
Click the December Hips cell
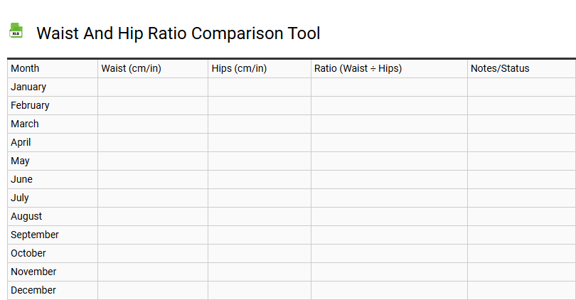(260, 291)
